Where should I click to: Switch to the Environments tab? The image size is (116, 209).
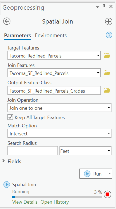coord(51,35)
